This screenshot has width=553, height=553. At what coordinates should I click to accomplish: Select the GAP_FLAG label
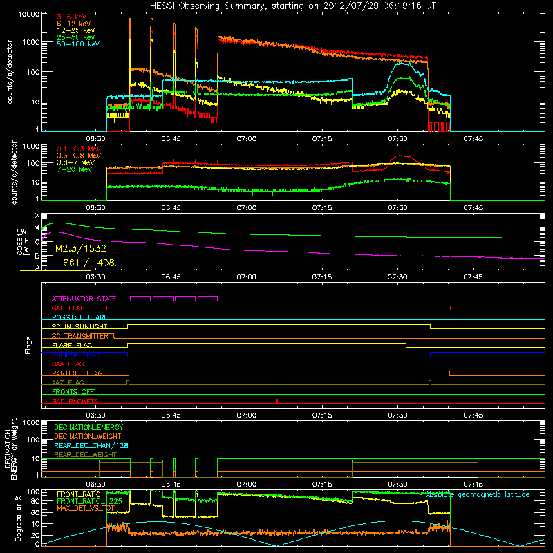(68, 308)
